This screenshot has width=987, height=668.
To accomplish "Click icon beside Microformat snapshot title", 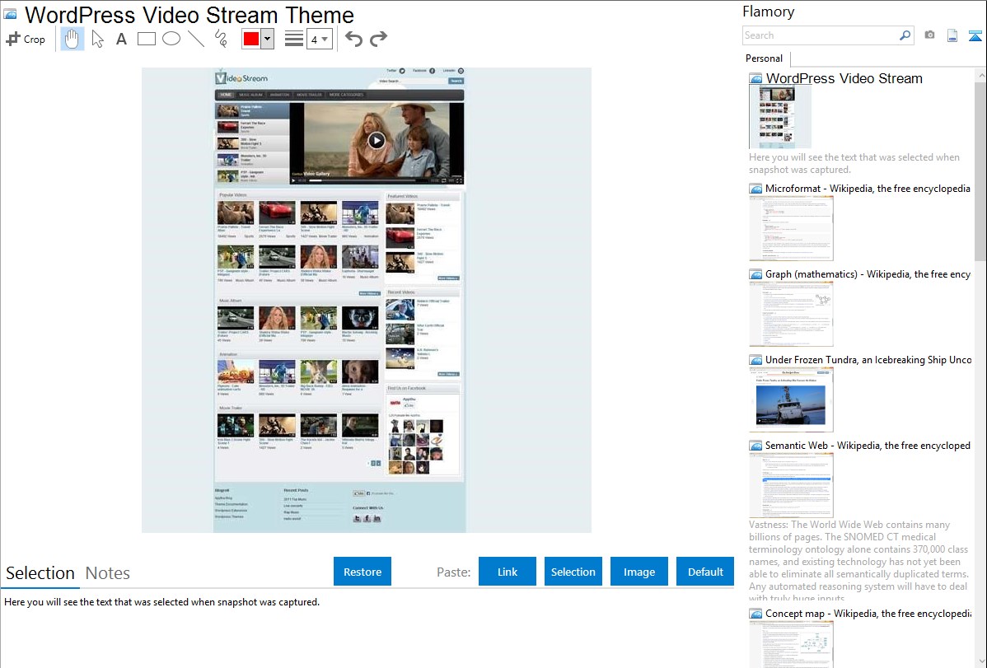I will (755, 189).
